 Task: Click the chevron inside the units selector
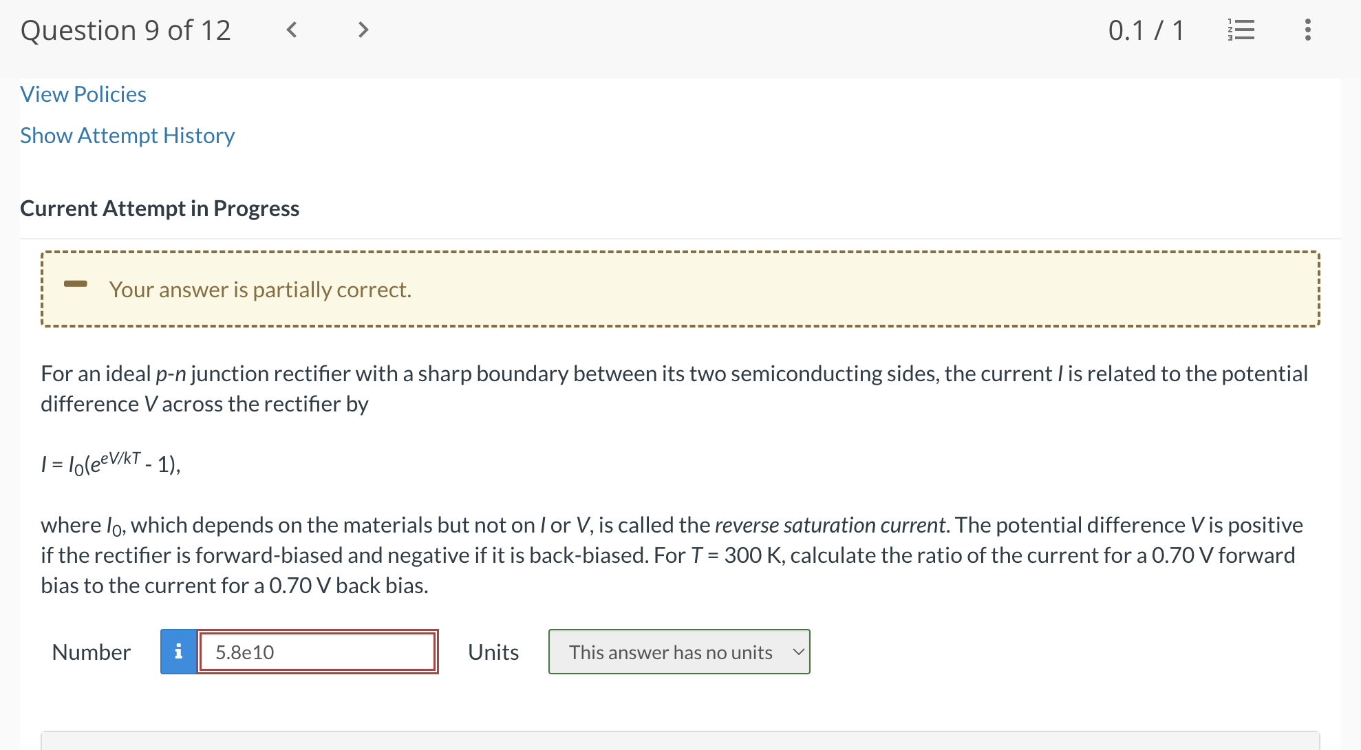point(798,652)
